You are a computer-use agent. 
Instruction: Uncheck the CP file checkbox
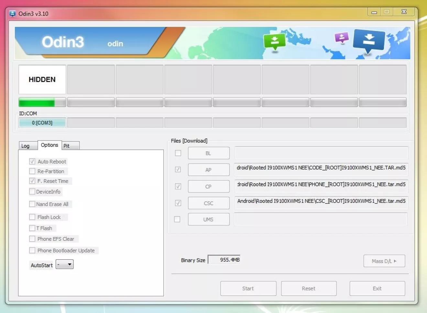coord(178,186)
